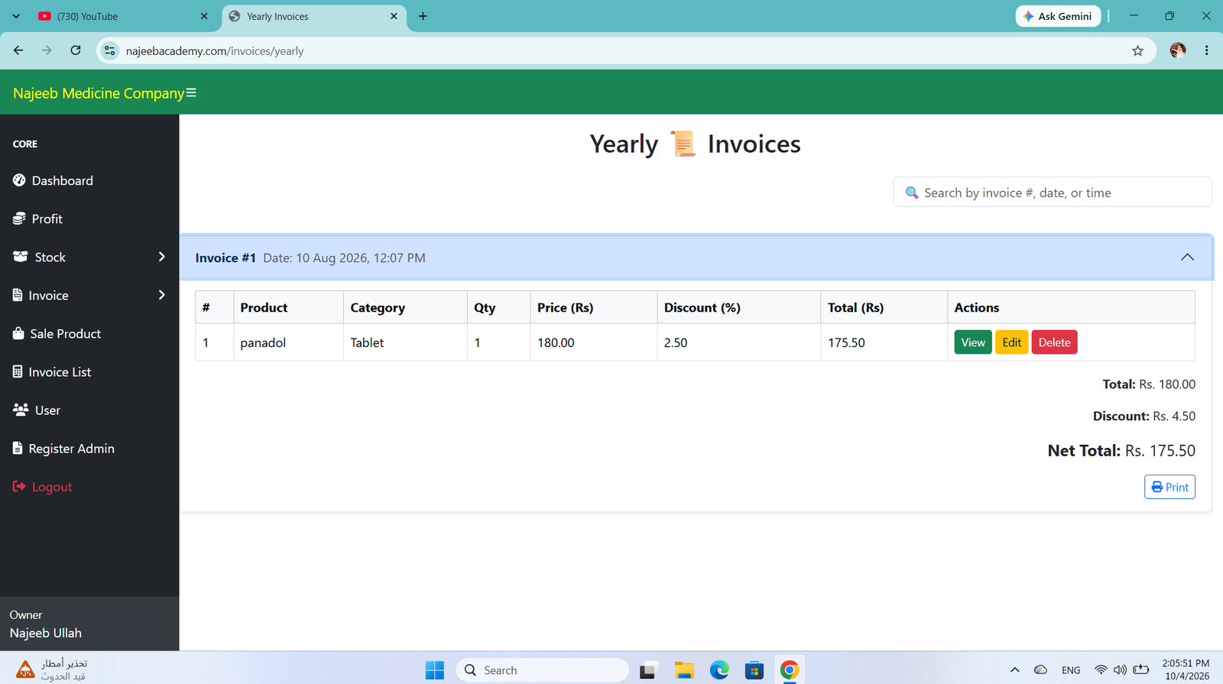The height and width of the screenshot is (684, 1223).
Task: Expand the Invoice submenu chevron
Action: pyautogui.click(x=161, y=295)
